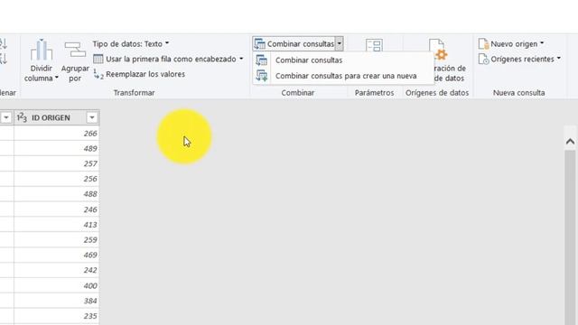Click the Combinar consultas ribbon button icon
The width and height of the screenshot is (578, 325).
click(260, 44)
